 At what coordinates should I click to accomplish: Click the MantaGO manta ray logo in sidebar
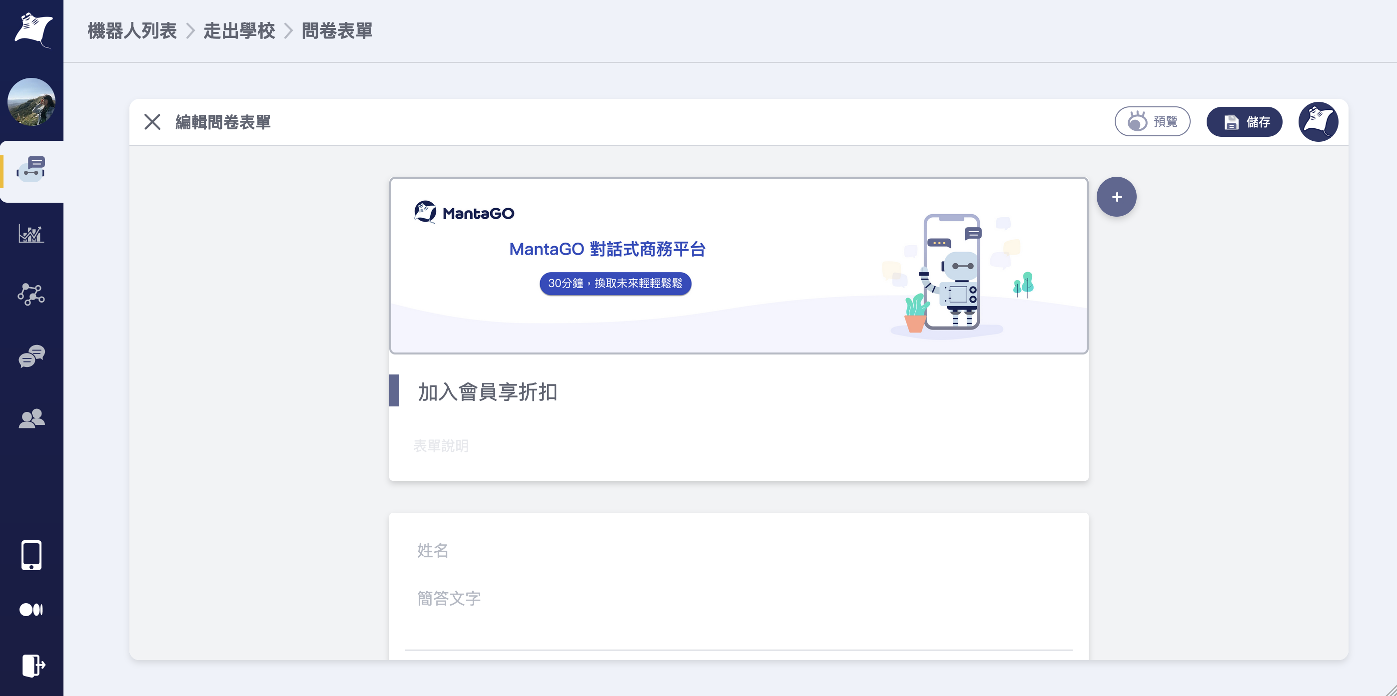[x=32, y=30]
